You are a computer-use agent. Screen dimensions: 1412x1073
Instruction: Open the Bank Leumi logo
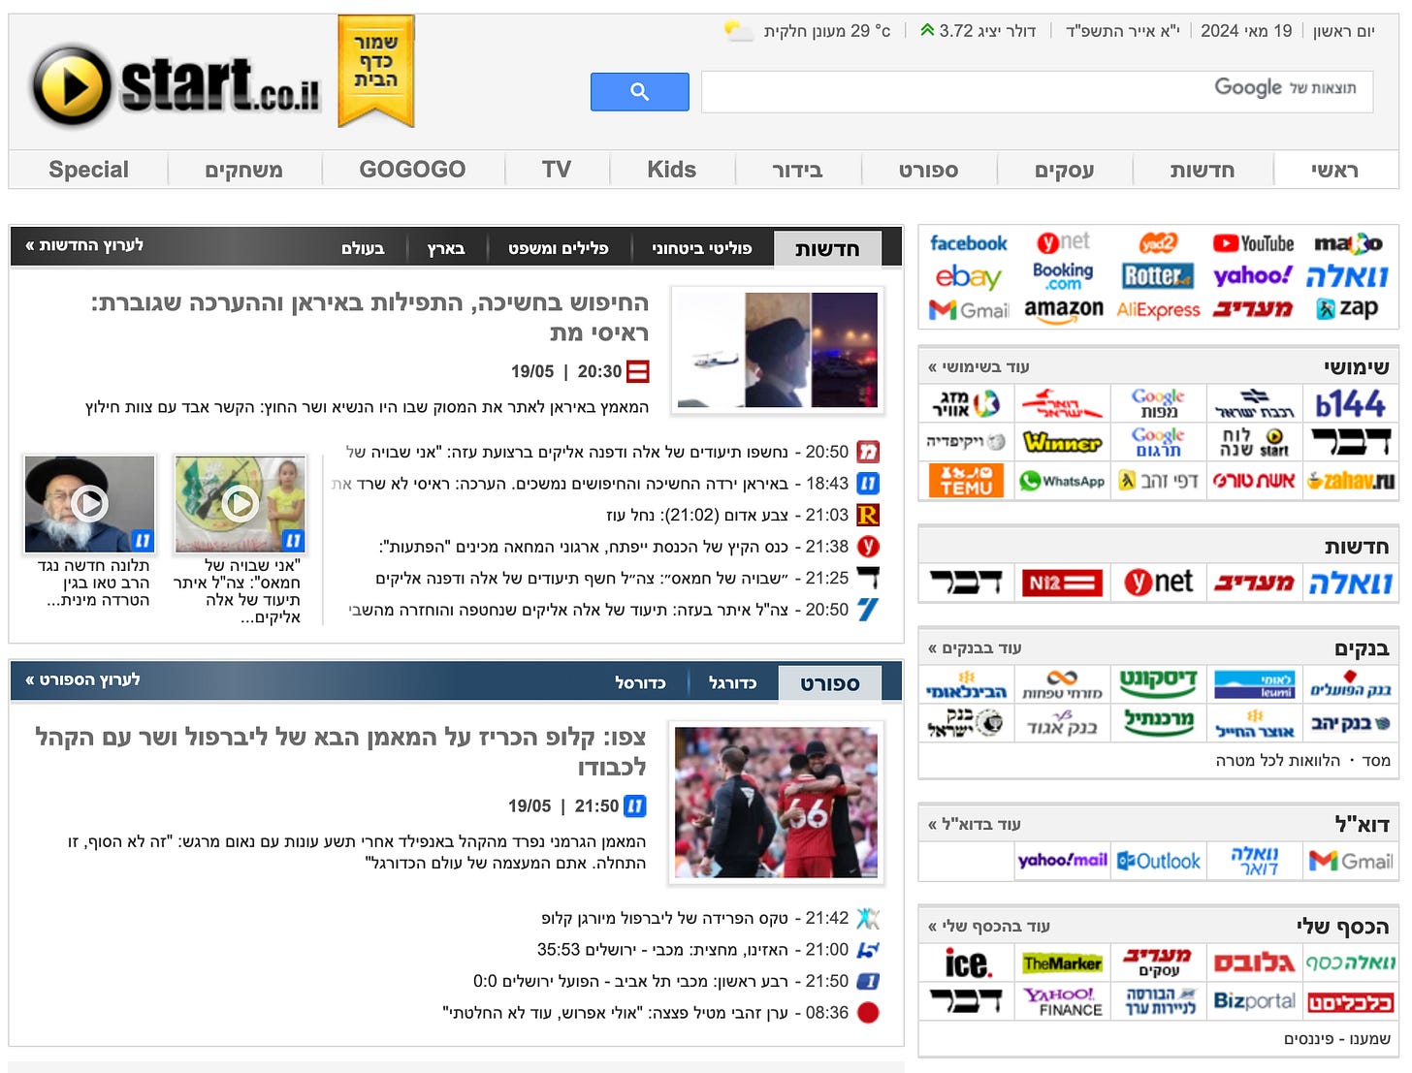click(1255, 684)
